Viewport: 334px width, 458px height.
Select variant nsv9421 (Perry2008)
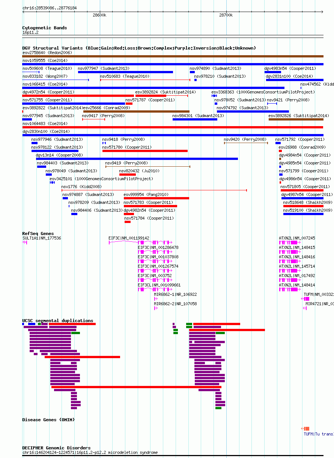point(288,100)
